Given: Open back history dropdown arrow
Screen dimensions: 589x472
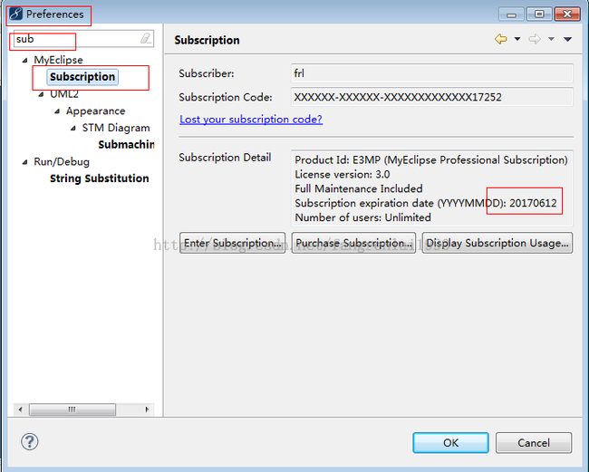Looking at the screenshot, I should coord(517,39).
